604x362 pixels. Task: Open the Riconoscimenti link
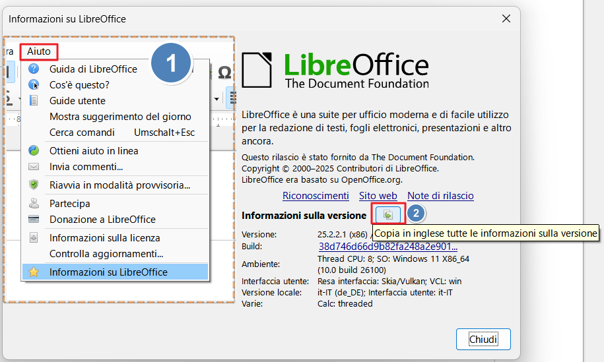point(316,196)
